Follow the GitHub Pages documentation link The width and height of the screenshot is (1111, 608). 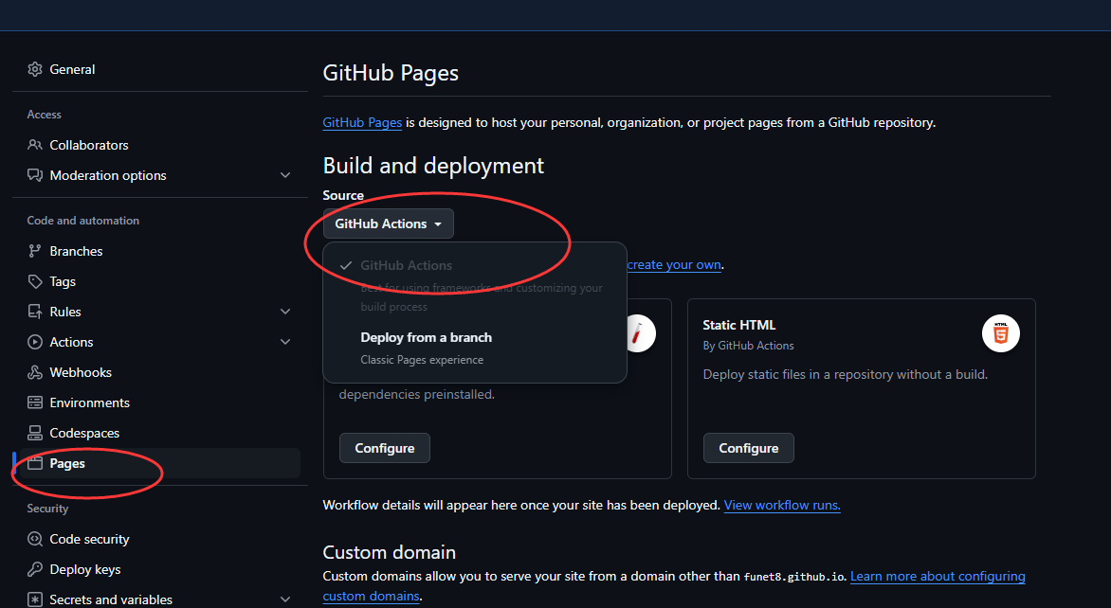(362, 123)
